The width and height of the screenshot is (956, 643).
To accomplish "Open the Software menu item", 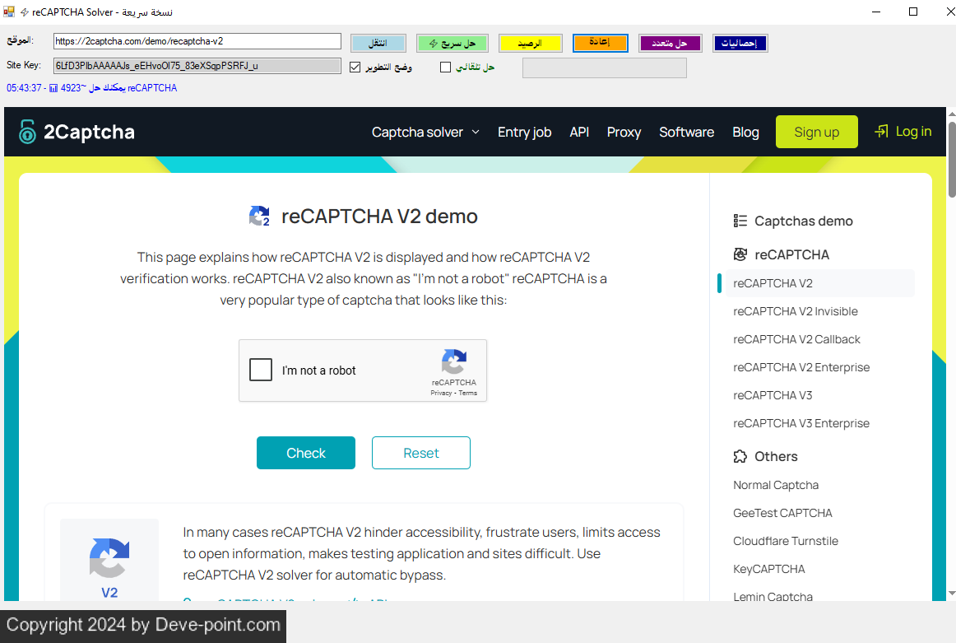I will pyautogui.click(x=686, y=132).
